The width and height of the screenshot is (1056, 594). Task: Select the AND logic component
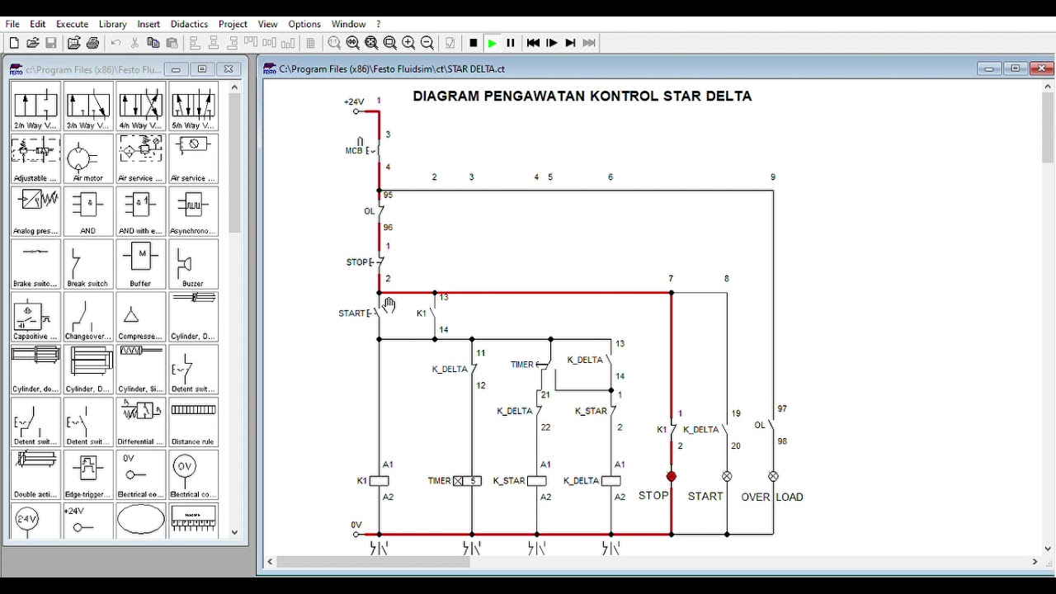tap(88, 212)
